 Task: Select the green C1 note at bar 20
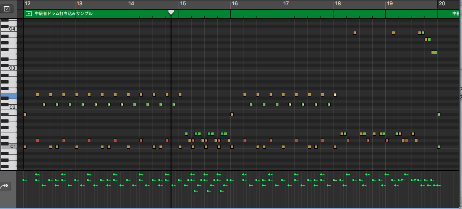click(x=439, y=147)
